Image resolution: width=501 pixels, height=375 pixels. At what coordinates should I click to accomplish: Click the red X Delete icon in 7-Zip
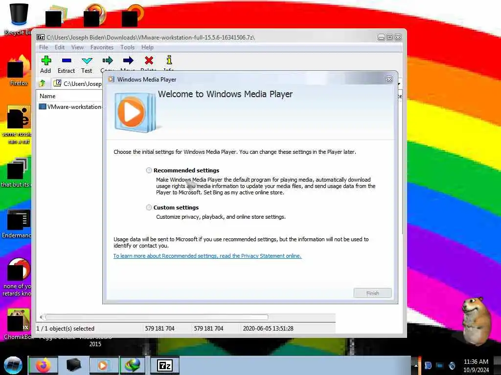[149, 61]
